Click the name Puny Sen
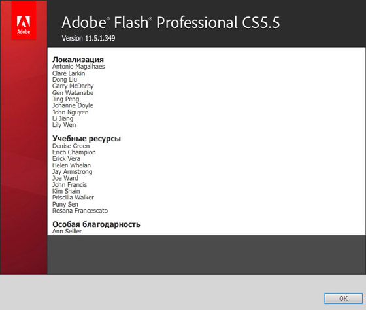Viewport: 366px width, 310px height. pos(65,205)
